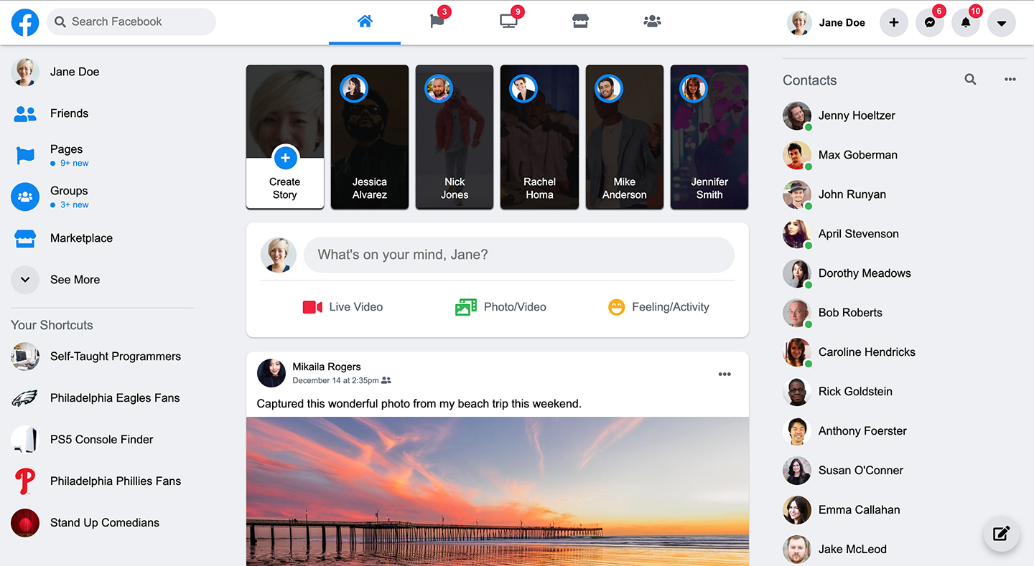The width and height of the screenshot is (1034, 566).
Task: Open Friends from the left sidebar
Action: point(69,113)
